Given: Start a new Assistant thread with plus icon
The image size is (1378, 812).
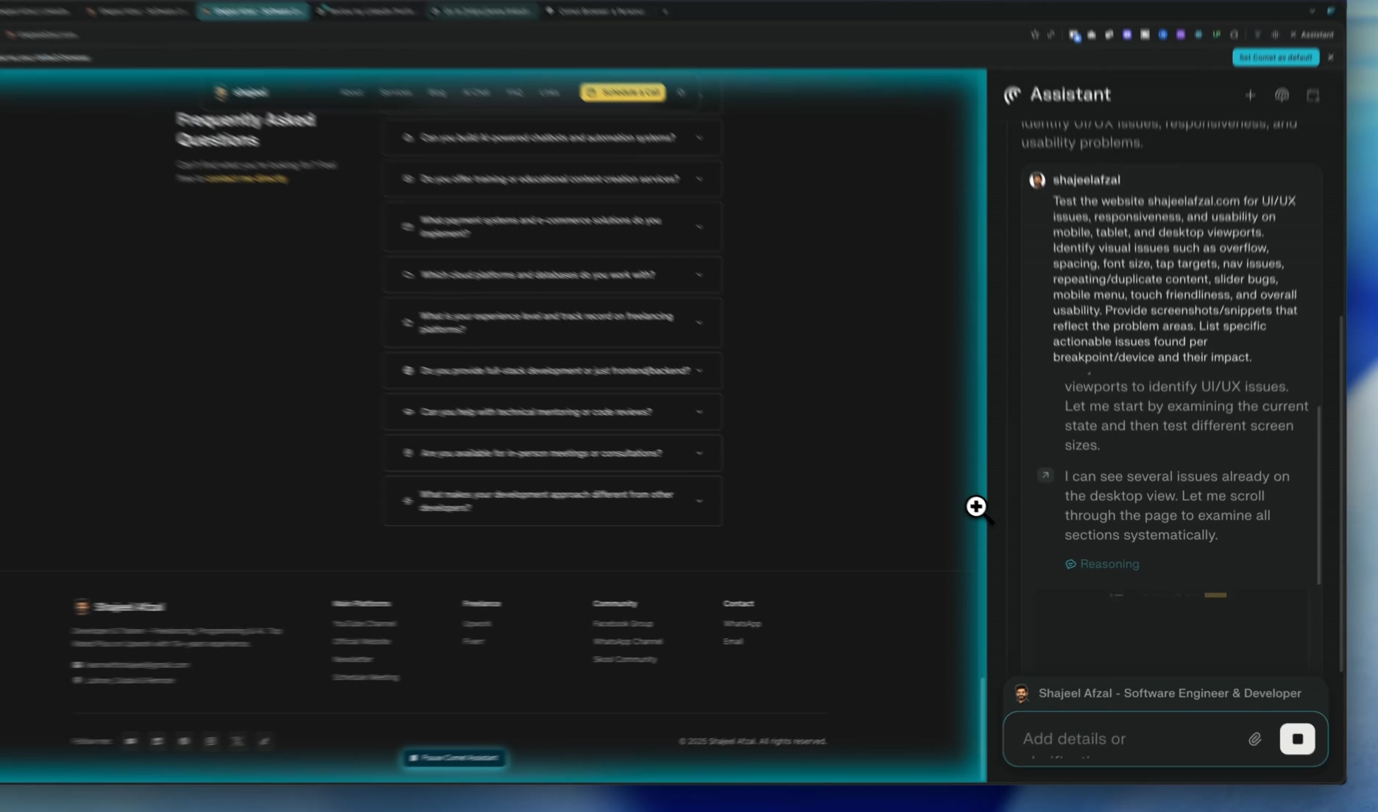Looking at the screenshot, I should pyautogui.click(x=1250, y=95).
